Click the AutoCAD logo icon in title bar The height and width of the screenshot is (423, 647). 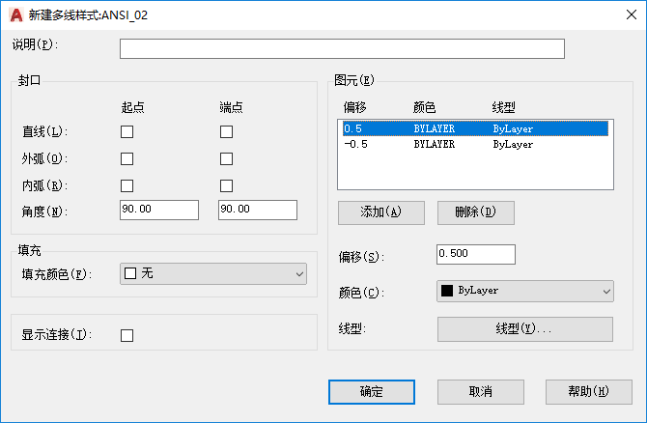tap(16, 15)
